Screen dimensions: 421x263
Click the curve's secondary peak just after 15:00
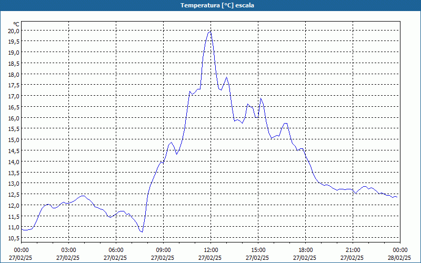[260, 98]
